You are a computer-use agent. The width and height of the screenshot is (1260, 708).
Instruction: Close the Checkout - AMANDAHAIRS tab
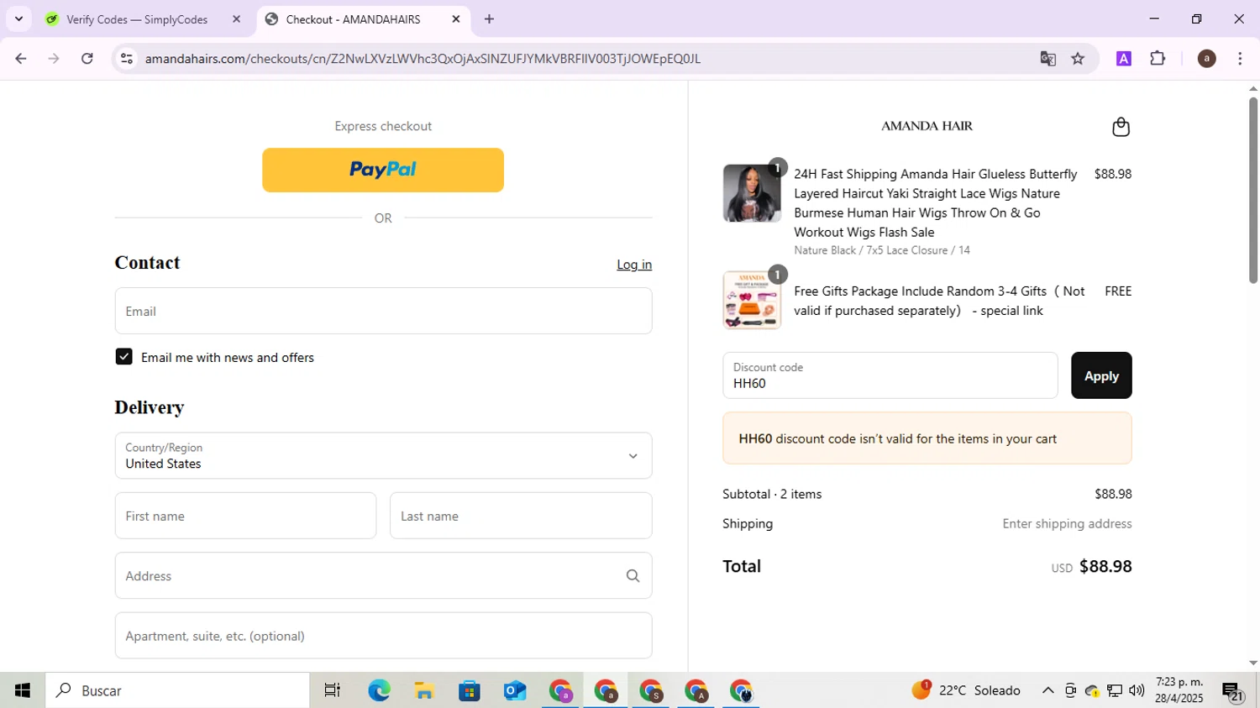[x=456, y=19]
